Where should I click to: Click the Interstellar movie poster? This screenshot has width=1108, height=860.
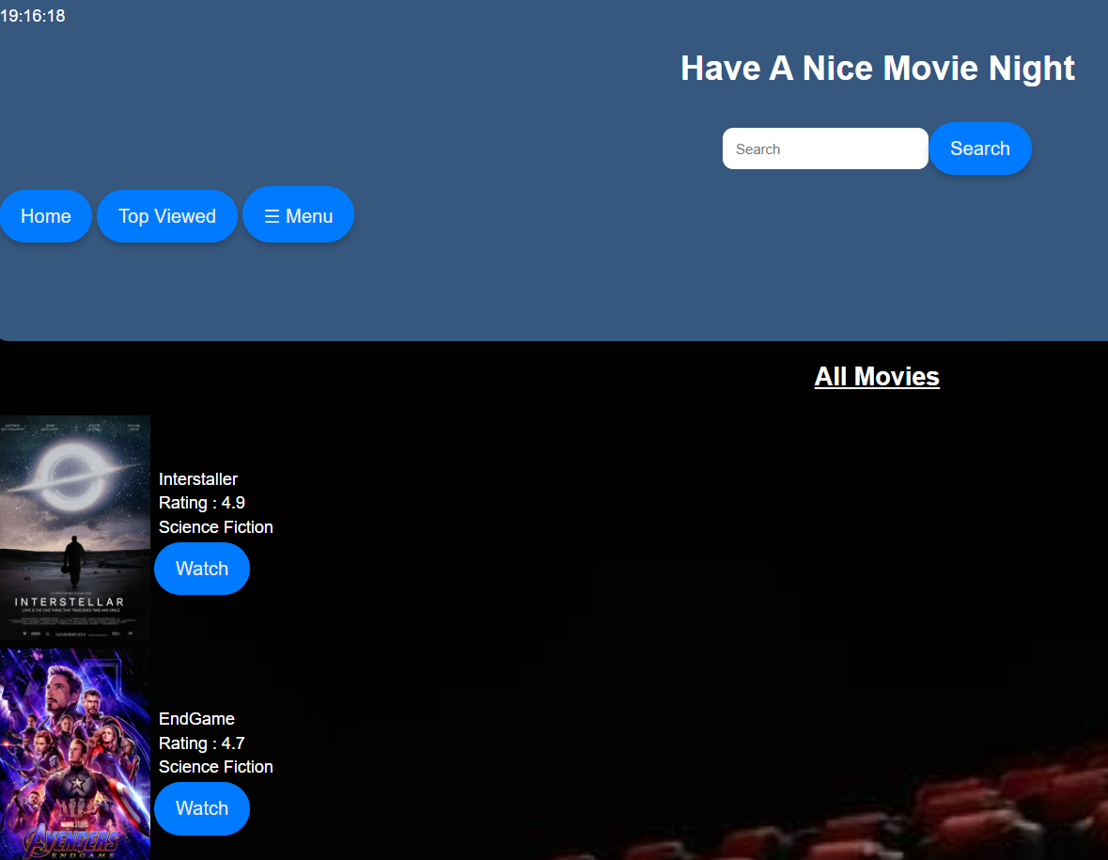(75, 526)
